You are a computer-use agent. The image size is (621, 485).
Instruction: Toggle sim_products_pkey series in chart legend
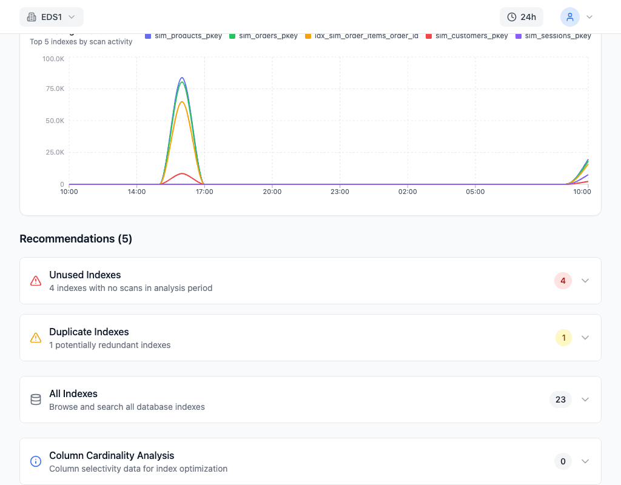pos(188,36)
